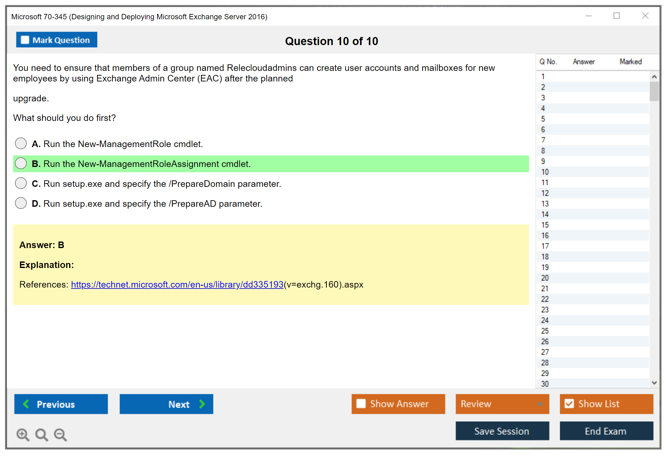Click the scroll up arrow in question list
Viewport: 669px width, 457px height.
pos(654,77)
